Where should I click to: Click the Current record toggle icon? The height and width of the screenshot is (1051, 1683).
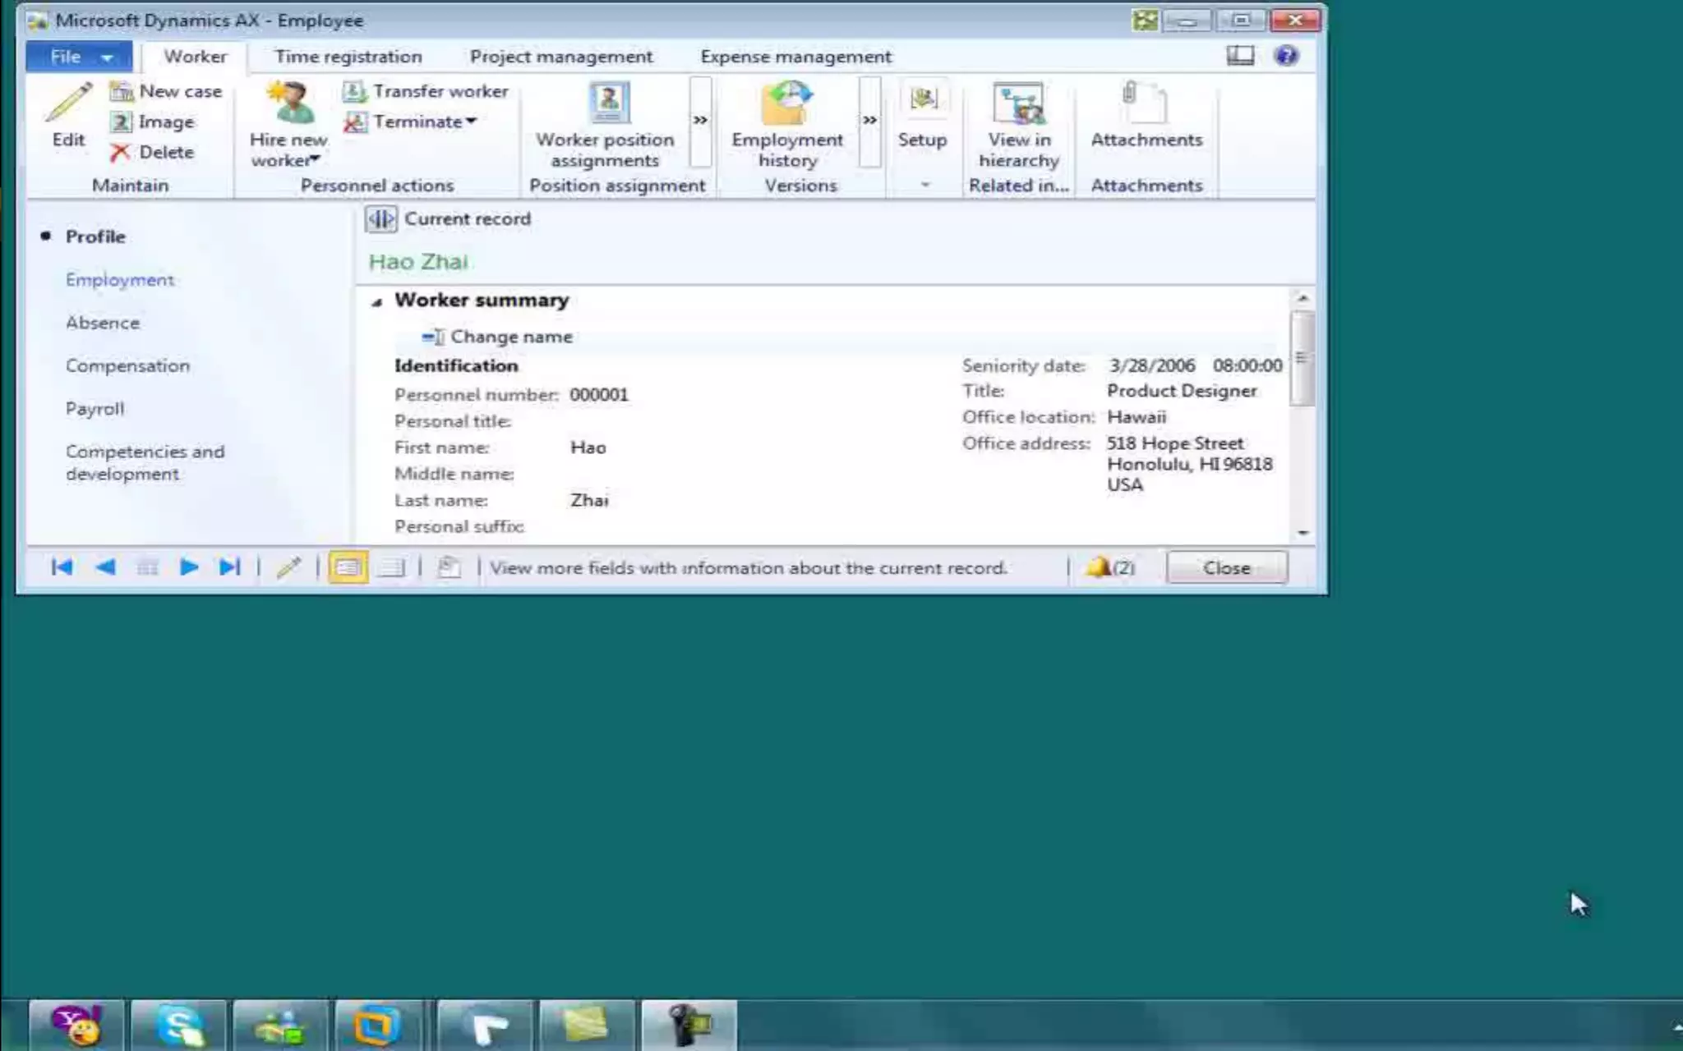pyautogui.click(x=380, y=219)
